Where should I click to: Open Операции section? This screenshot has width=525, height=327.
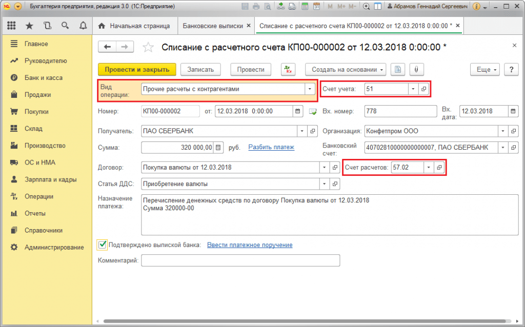39,196
